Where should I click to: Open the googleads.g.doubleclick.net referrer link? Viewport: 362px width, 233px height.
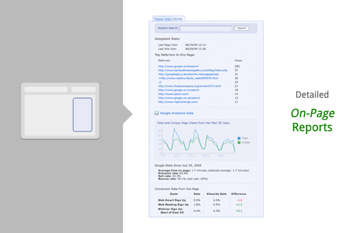point(188,74)
